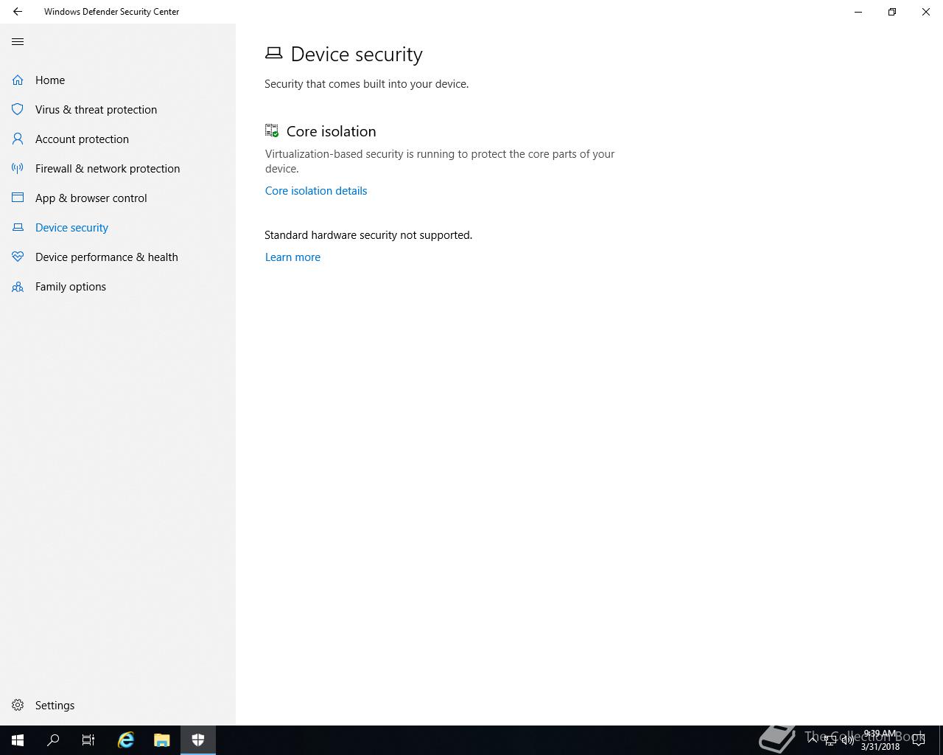Select Firewall & network protection

click(108, 168)
